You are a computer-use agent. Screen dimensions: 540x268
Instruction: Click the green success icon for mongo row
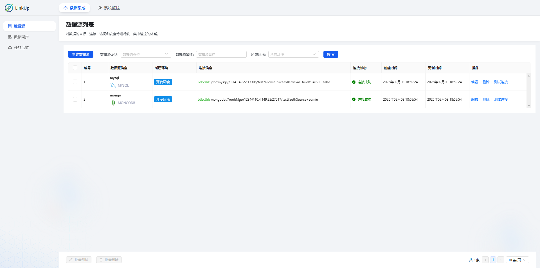[354, 100]
